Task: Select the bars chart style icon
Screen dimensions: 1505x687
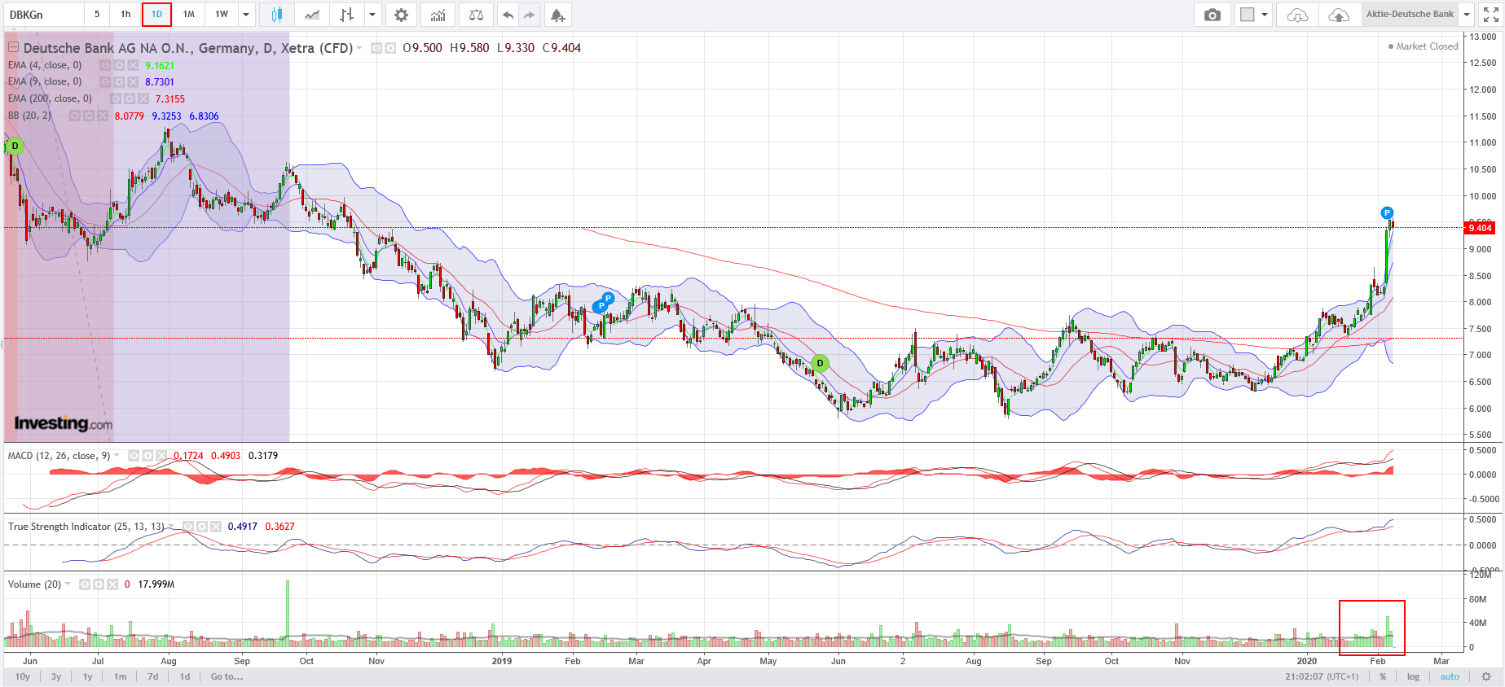Action: coord(347,15)
